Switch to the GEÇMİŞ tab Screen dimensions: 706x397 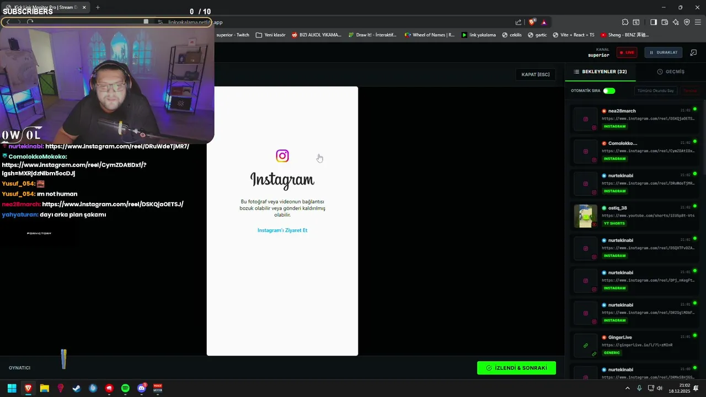pos(671,72)
